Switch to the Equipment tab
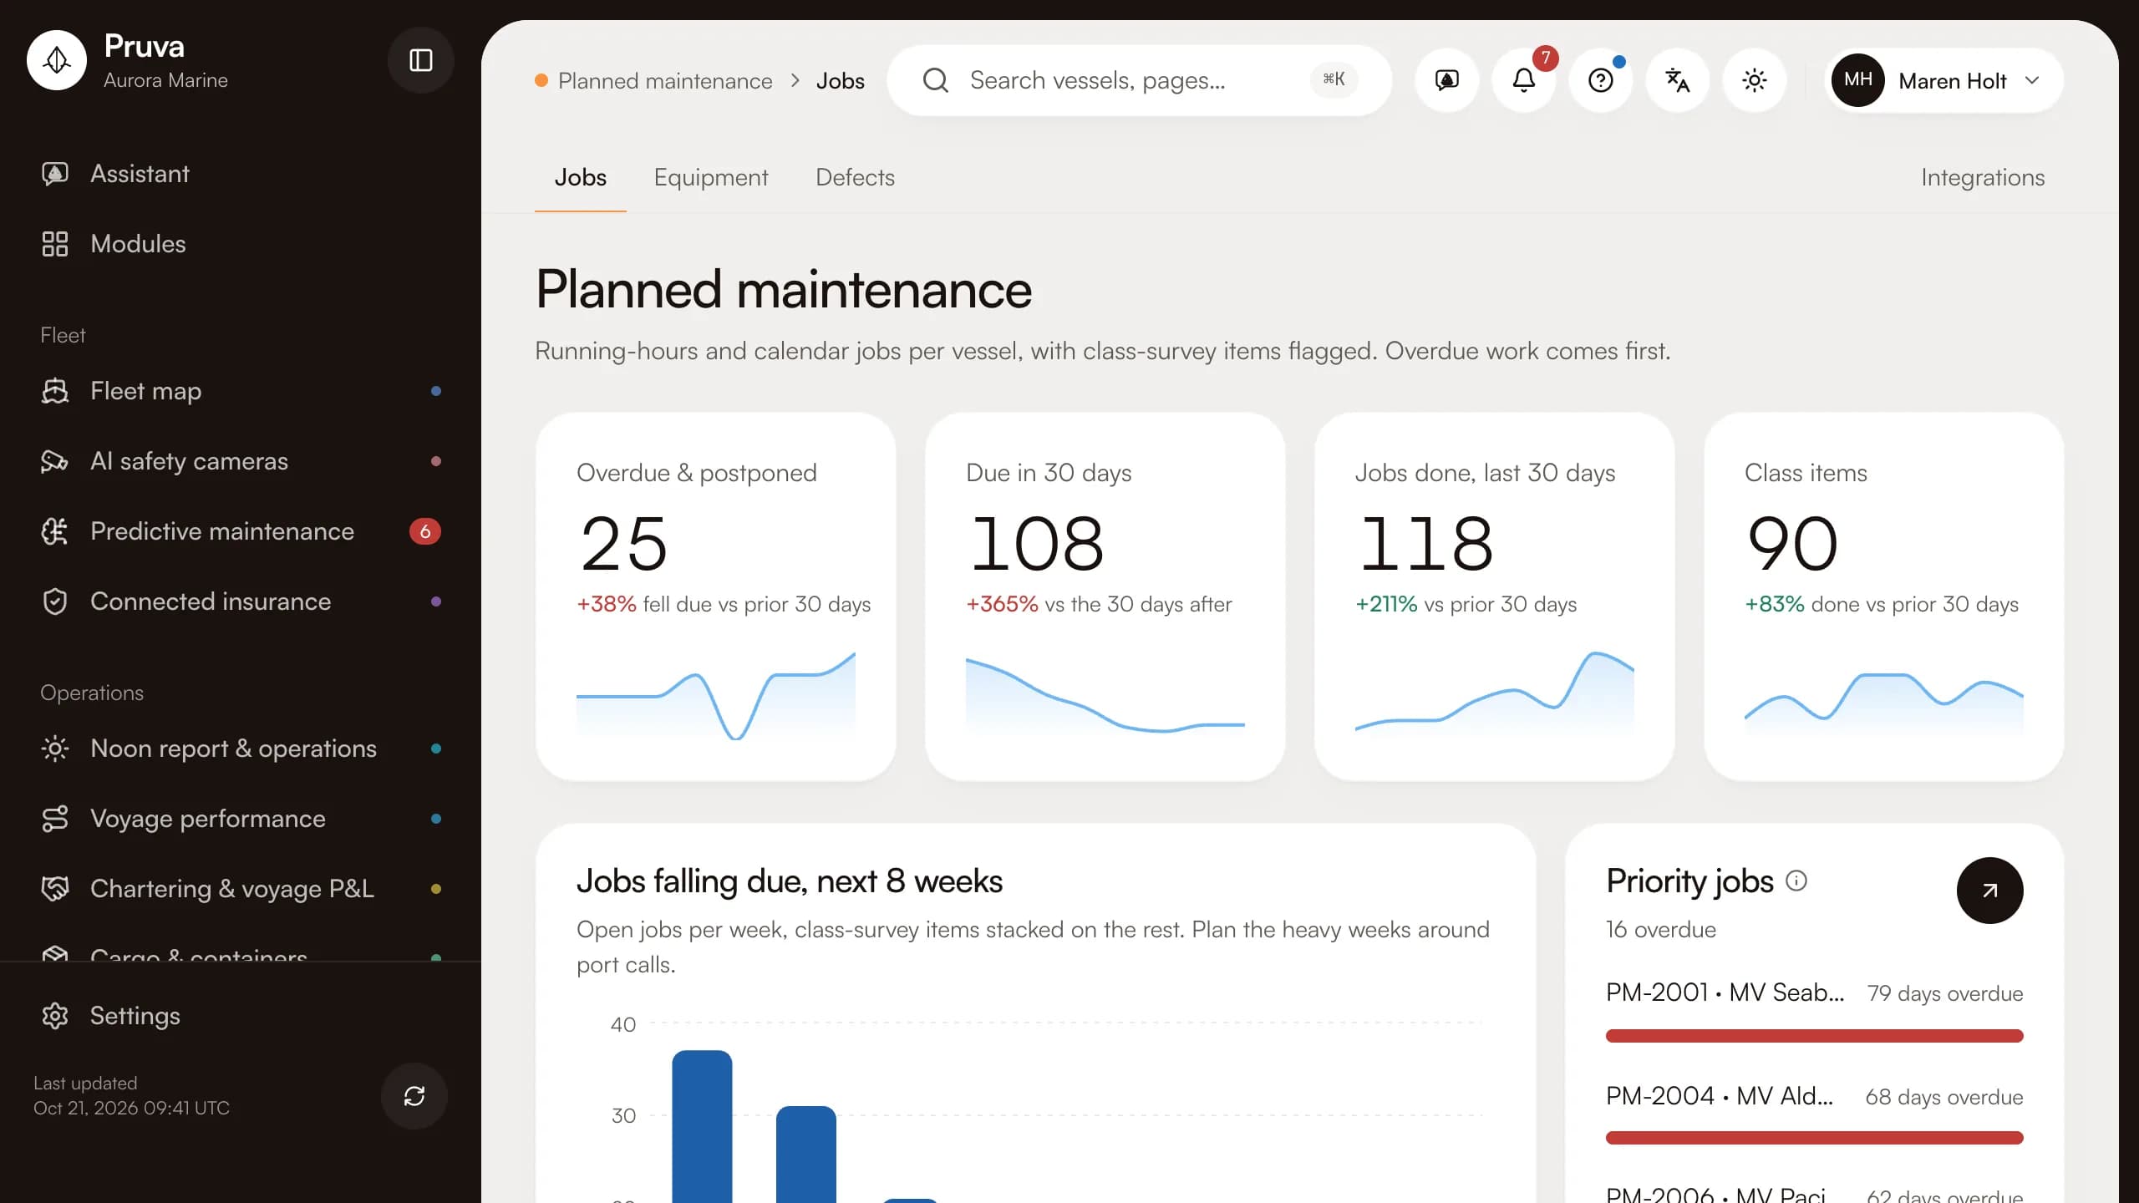Screen dimensions: 2139x1203 click(x=711, y=177)
